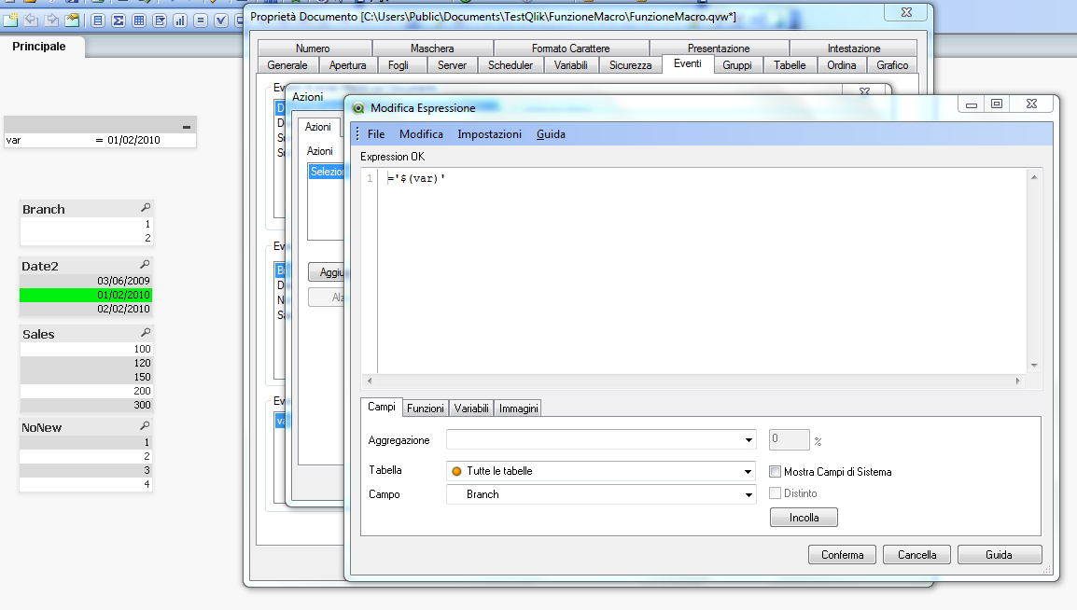This screenshot has width=1077, height=610.
Task: Open Sheet Properties toolbar icon
Action: pos(72,21)
